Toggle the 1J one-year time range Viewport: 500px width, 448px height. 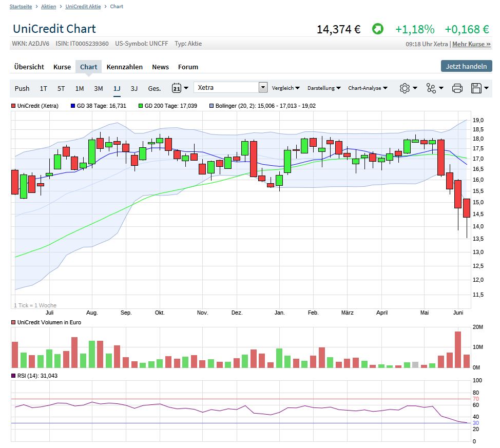pos(117,88)
